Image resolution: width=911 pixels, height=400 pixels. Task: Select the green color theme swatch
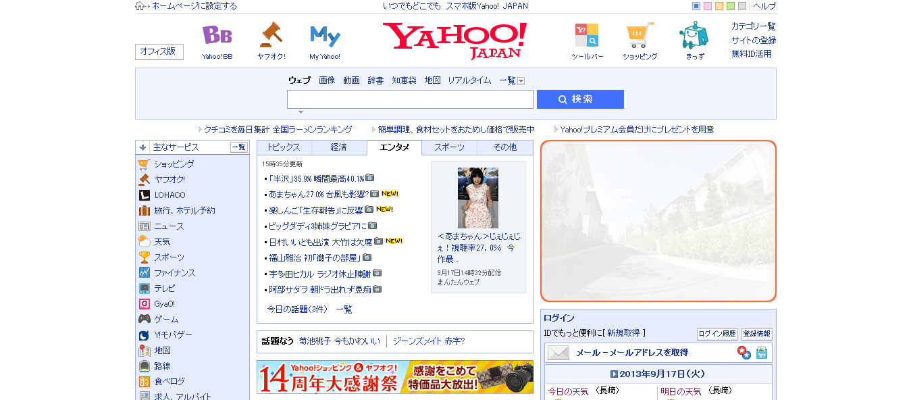[731, 6]
